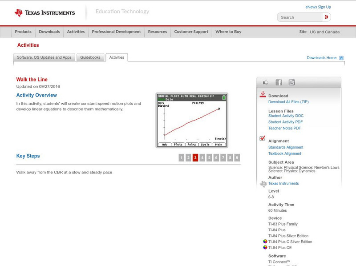Submit search with the red arrow button
The image size is (356, 266).
[x=326, y=17]
